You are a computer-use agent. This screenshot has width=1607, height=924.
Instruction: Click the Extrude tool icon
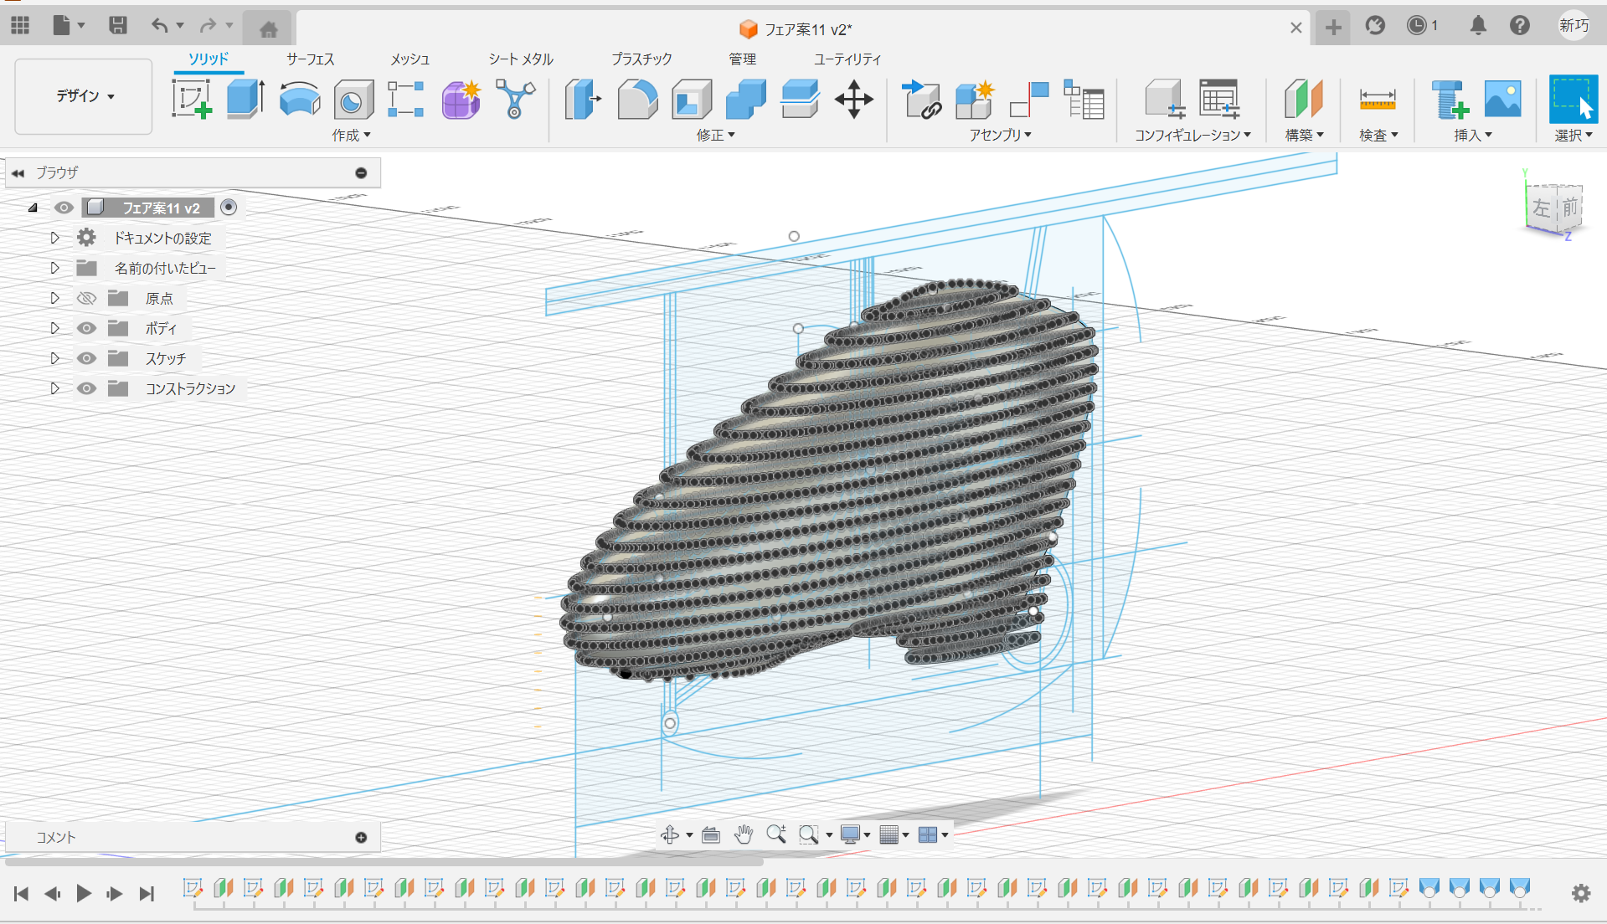point(245,100)
